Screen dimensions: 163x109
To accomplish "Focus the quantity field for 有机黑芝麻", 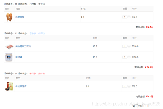I will click(x=125, y=86).
